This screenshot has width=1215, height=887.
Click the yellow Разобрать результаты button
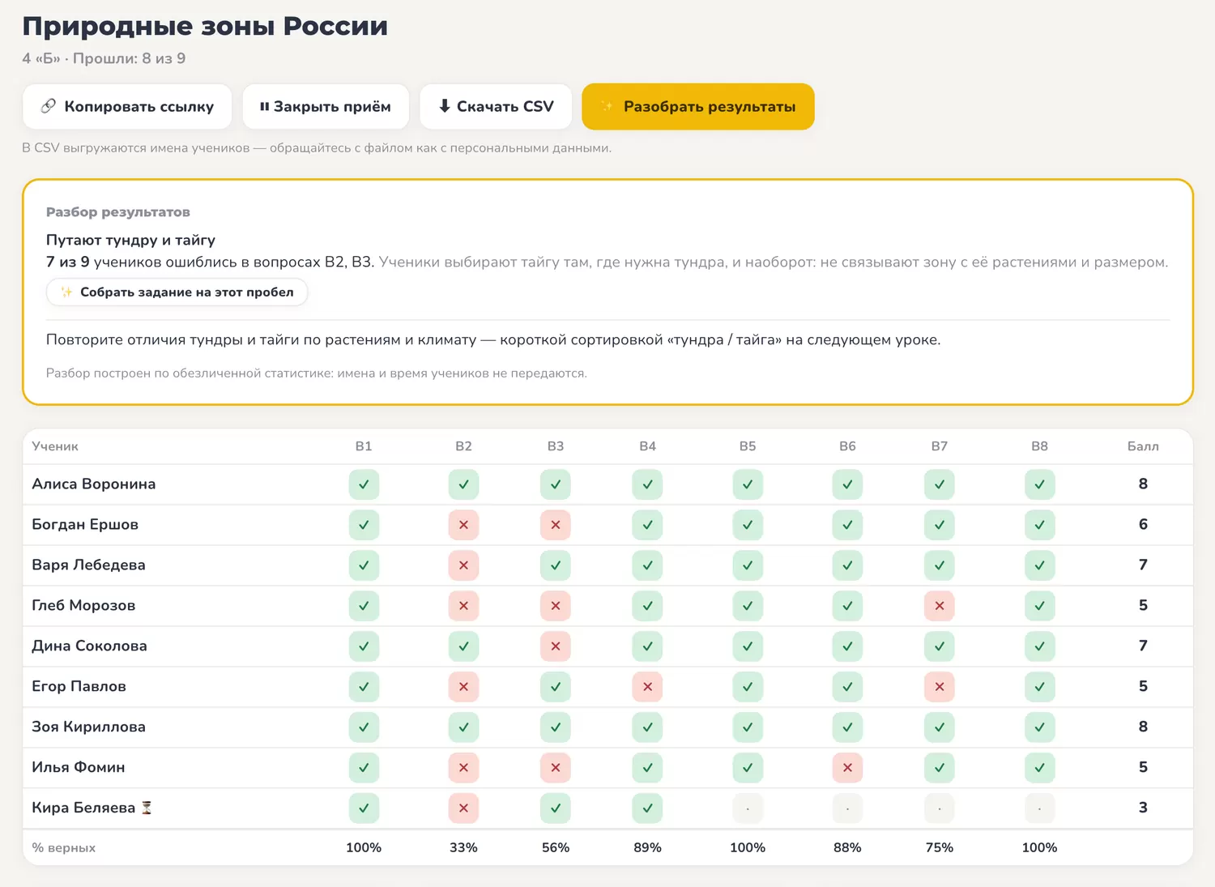coord(698,106)
